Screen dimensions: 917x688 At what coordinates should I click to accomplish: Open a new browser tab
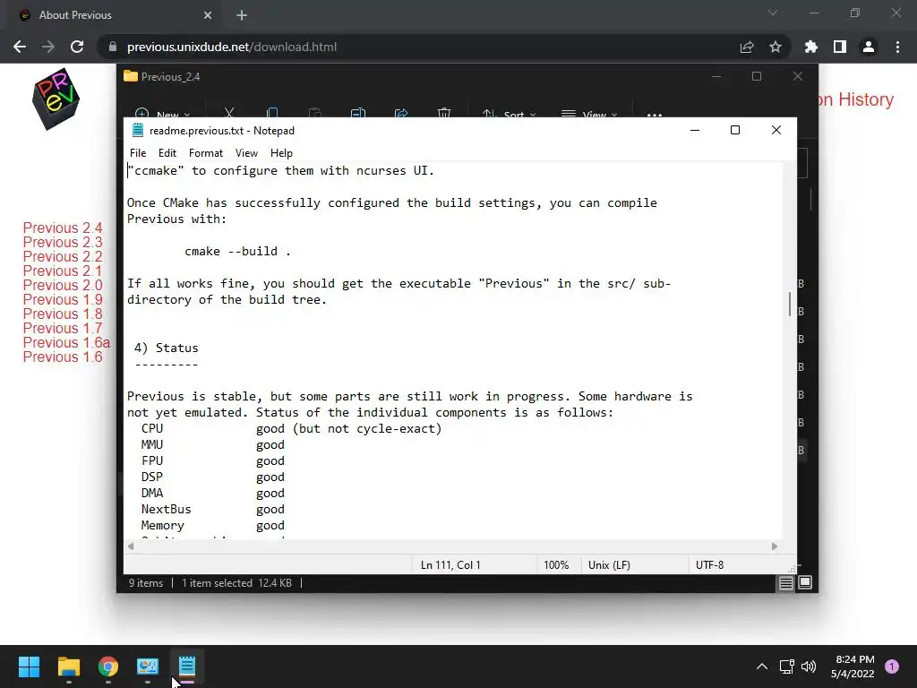pyautogui.click(x=242, y=15)
